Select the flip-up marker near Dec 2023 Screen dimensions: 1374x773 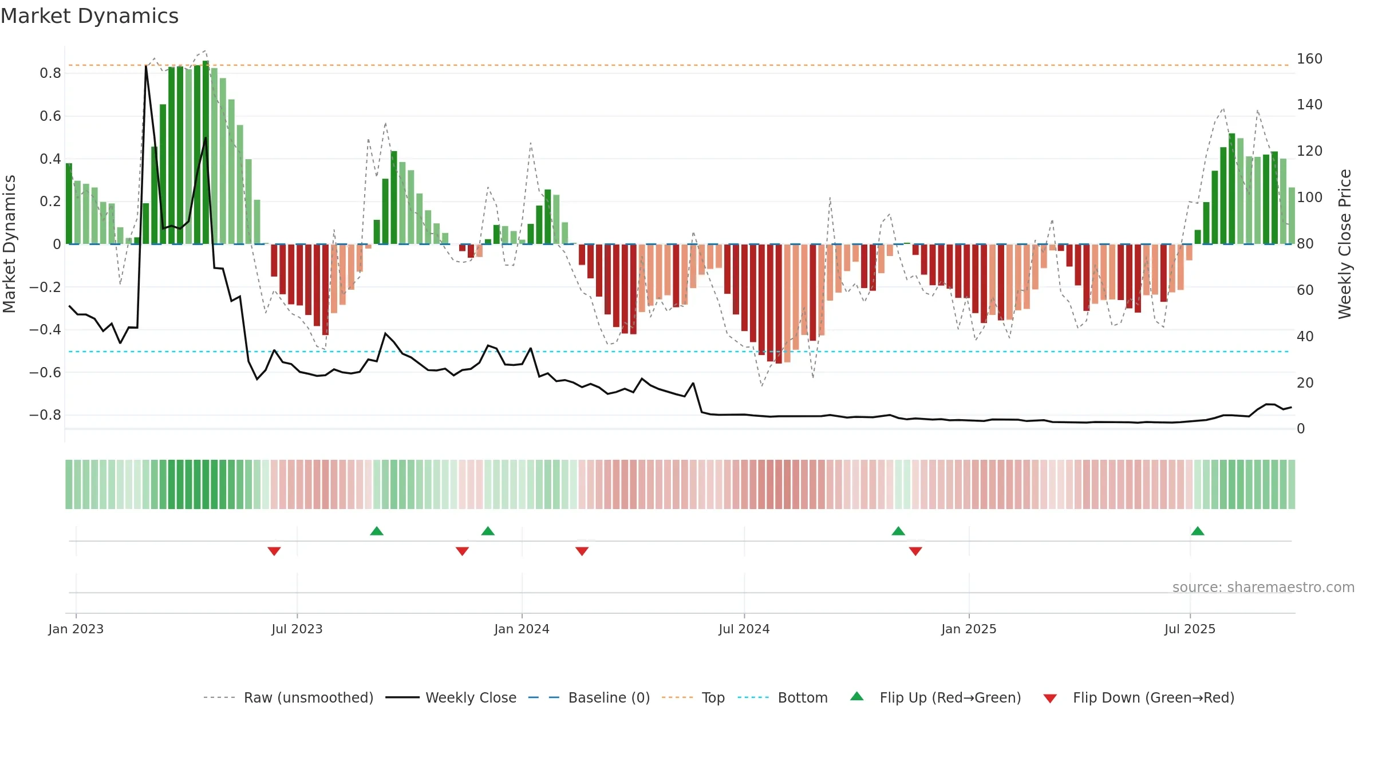tap(488, 531)
